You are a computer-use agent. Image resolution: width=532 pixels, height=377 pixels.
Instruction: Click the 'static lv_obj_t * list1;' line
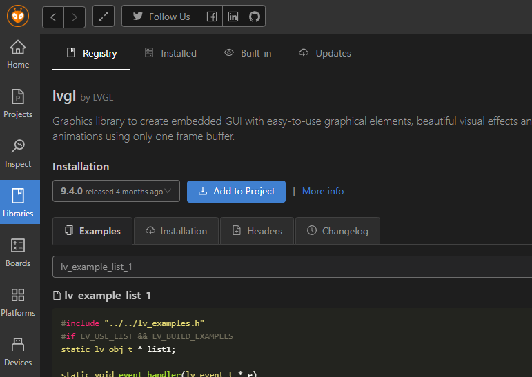coord(118,349)
